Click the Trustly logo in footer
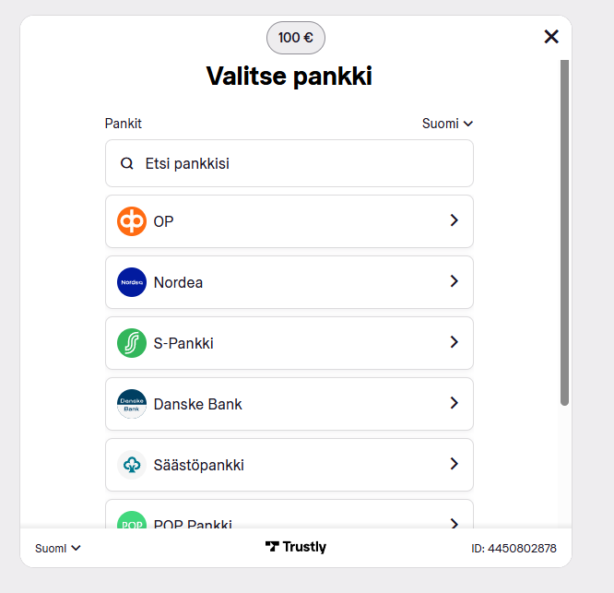Viewport: 614px width, 593px height. tap(296, 547)
